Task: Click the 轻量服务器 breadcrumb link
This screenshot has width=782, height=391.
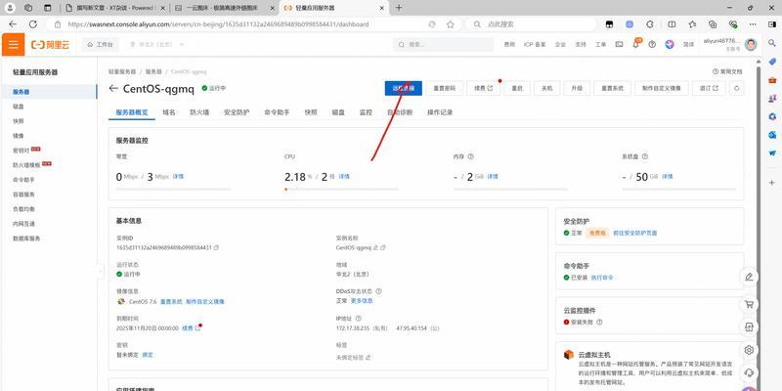Action: (122, 71)
